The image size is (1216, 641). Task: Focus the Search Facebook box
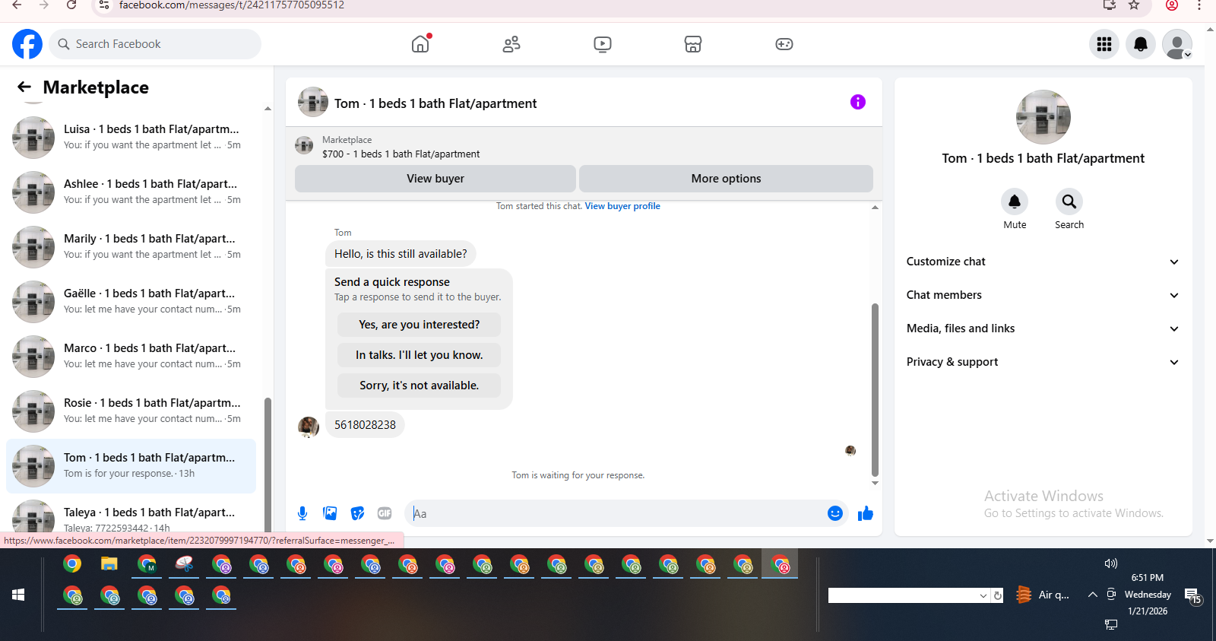point(155,44)
